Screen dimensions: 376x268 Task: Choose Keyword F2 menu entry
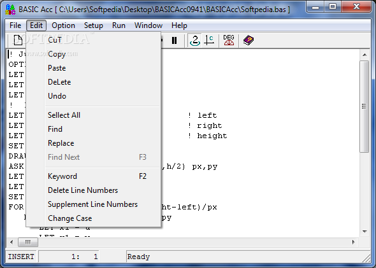[94, 176]
